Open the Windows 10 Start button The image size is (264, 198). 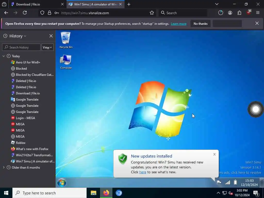coord(6,193)
